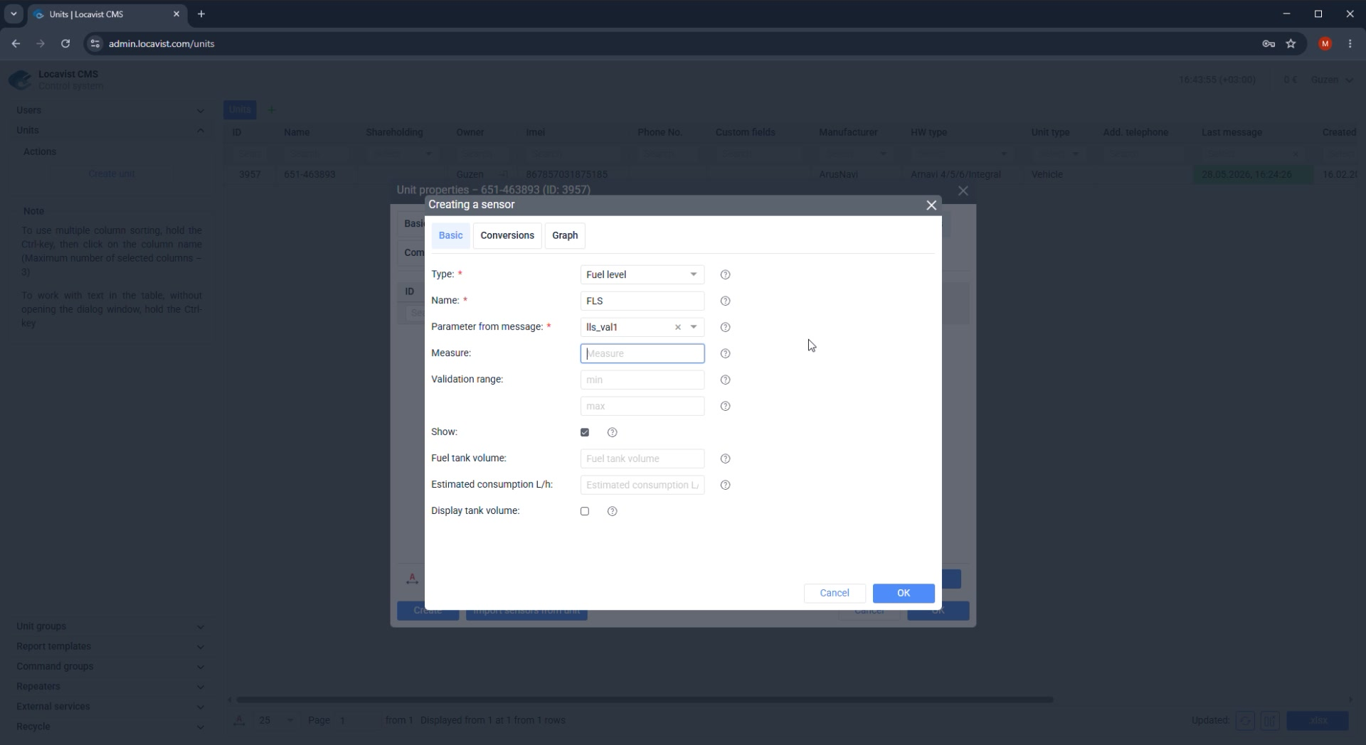Go back in browser history
This screenshot has height=745, width=1366.
point(16,43)
